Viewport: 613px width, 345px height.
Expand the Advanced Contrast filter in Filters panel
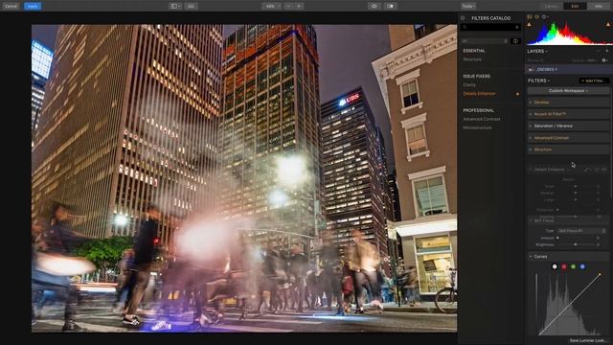pyautogui.click(x=568, y=138)
